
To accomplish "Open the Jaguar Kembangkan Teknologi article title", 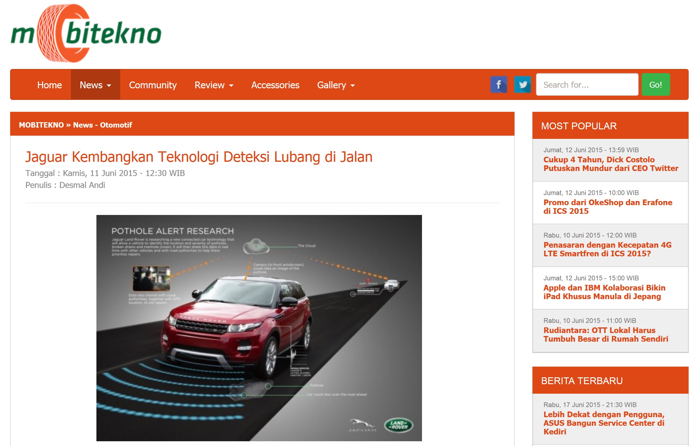I will 199,157.
